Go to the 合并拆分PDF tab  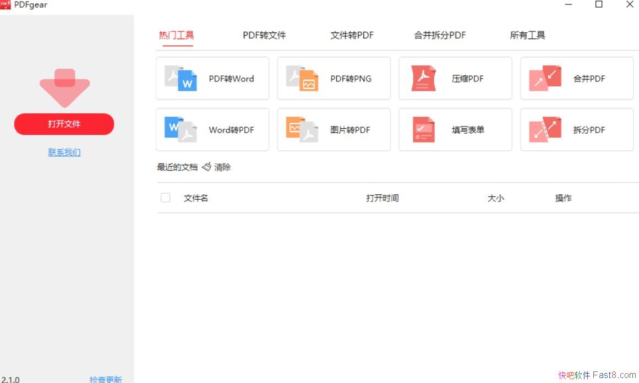(x=440, y=35)
